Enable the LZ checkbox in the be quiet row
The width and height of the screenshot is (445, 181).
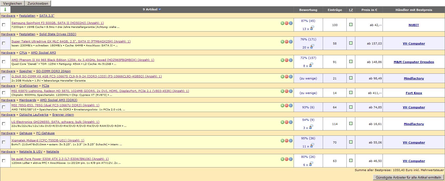pyautogui.click(x=351, y=160)
